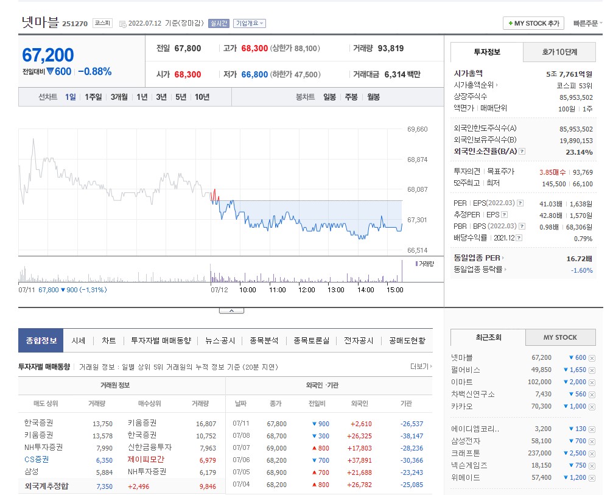This screenshot has height=495, width=613.
Task: Select the 3년 line chart period
Action: pos(161,97)
